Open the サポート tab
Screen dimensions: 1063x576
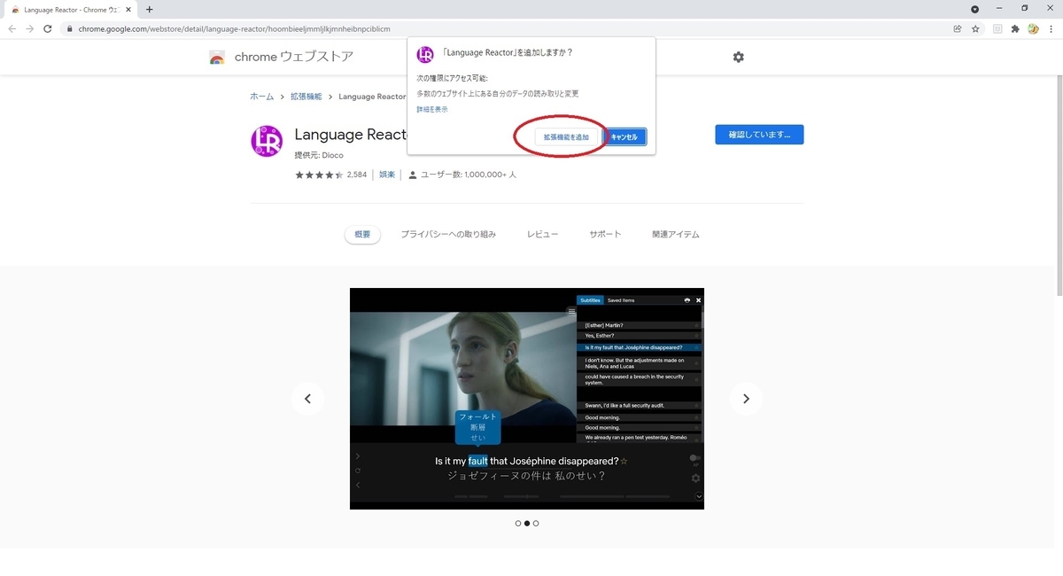click(606, 235)
